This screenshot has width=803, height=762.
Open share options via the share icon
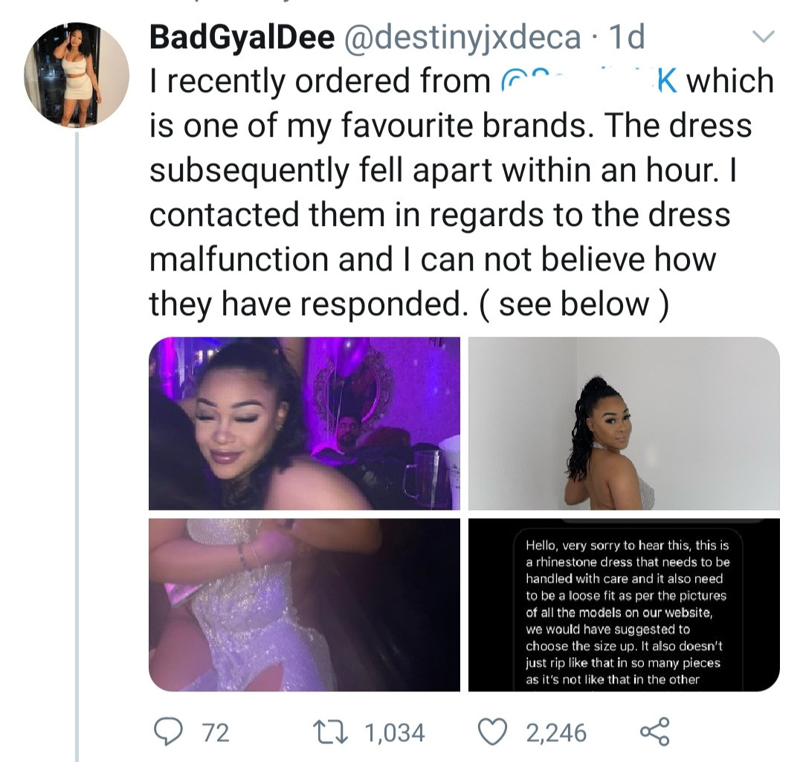[654, 732]
